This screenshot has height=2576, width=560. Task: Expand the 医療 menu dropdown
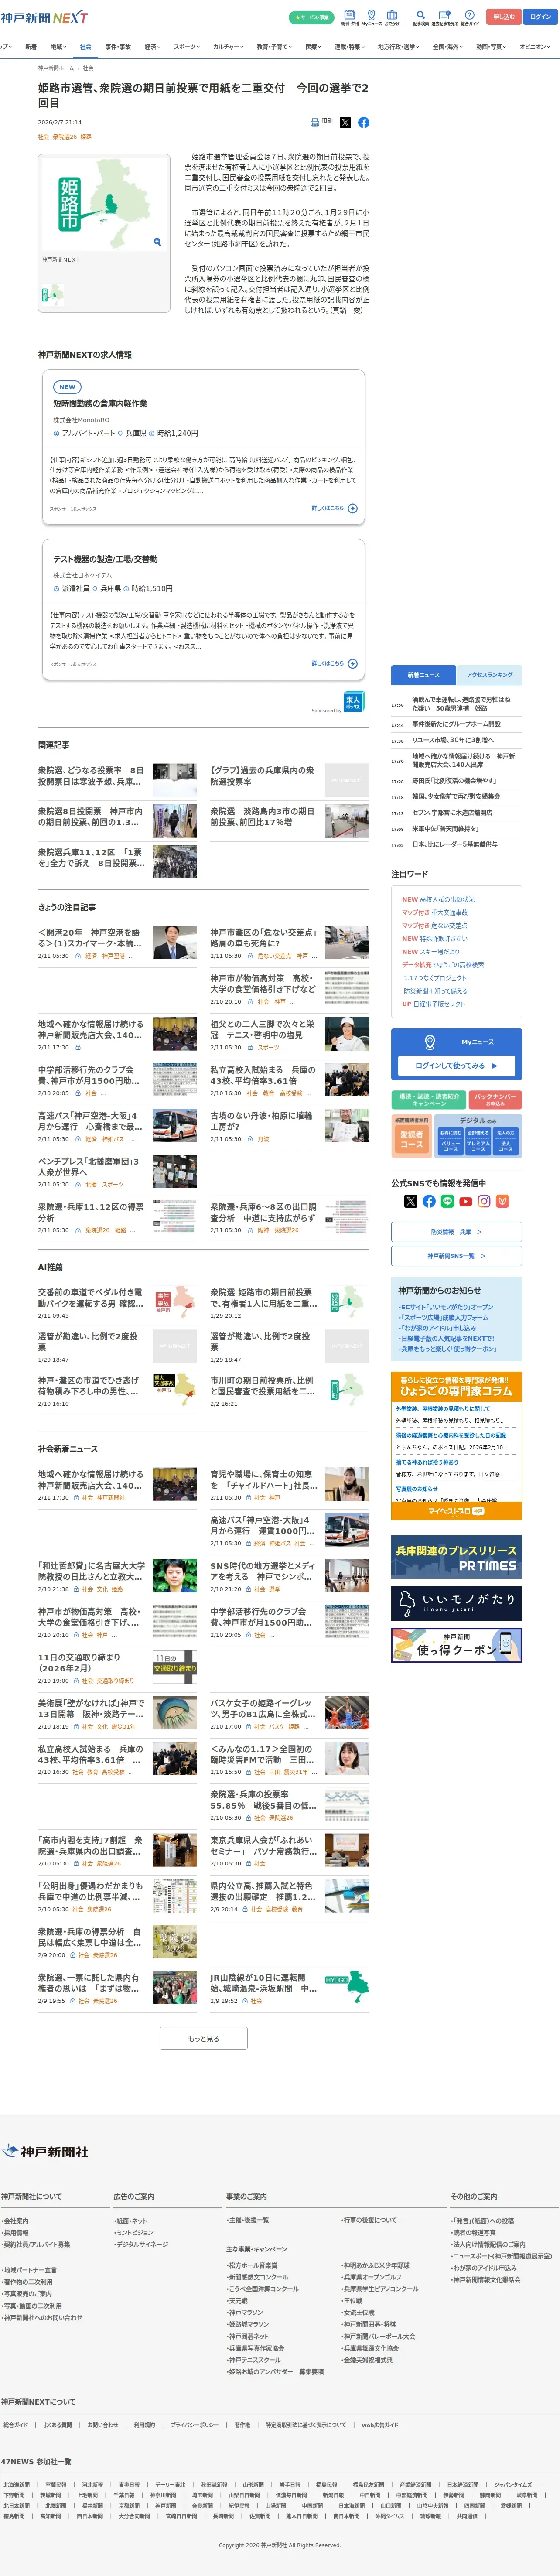click(x=313, y=47)
